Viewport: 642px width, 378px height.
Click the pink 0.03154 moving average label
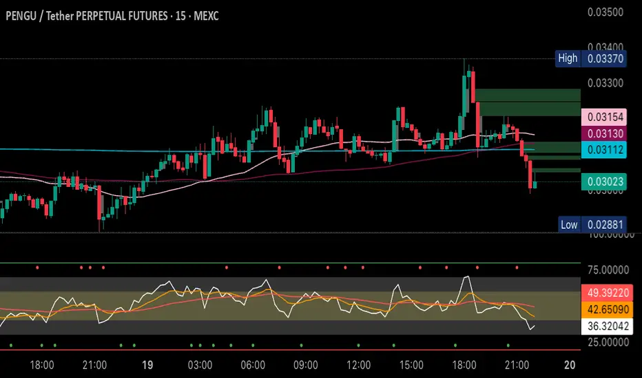point(604,117)
